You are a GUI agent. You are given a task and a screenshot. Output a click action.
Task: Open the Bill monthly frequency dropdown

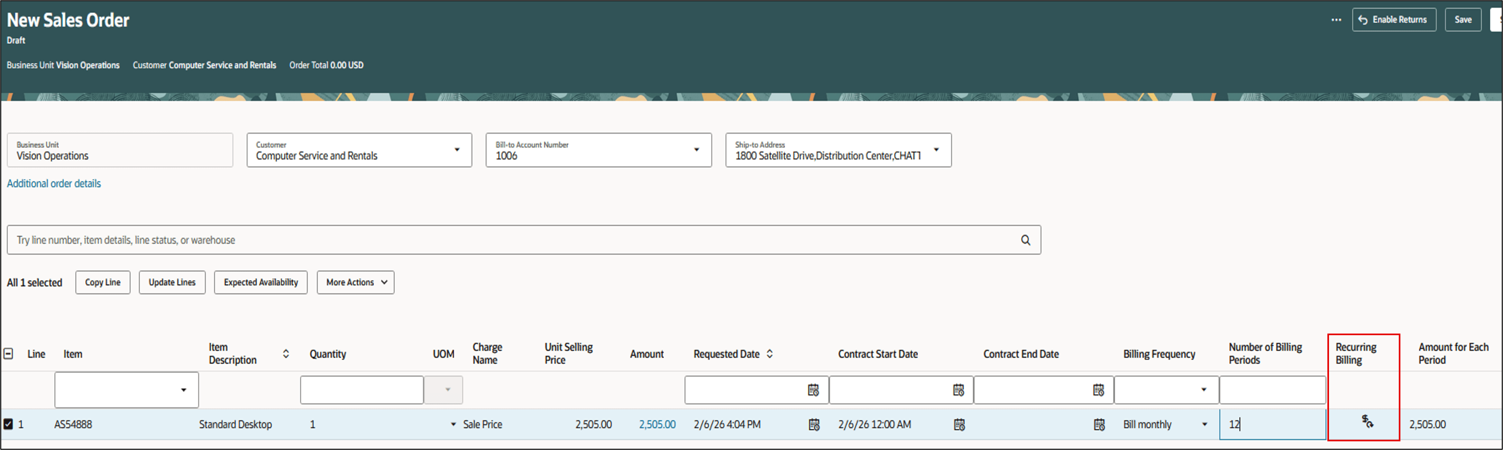coord(1204,425)
